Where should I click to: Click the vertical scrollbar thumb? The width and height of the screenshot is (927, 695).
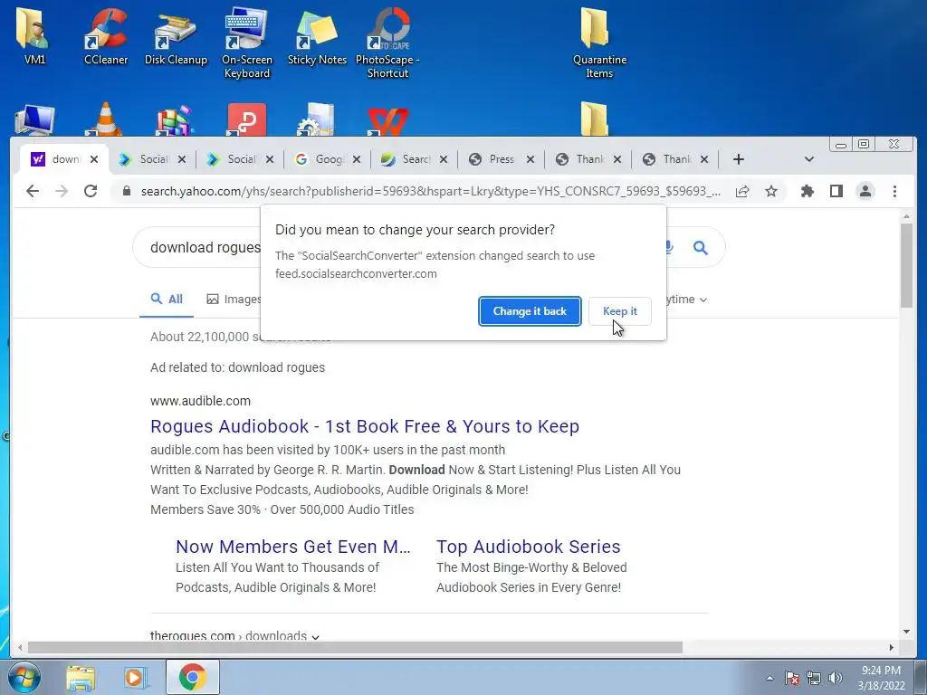[x=906, y=266]
